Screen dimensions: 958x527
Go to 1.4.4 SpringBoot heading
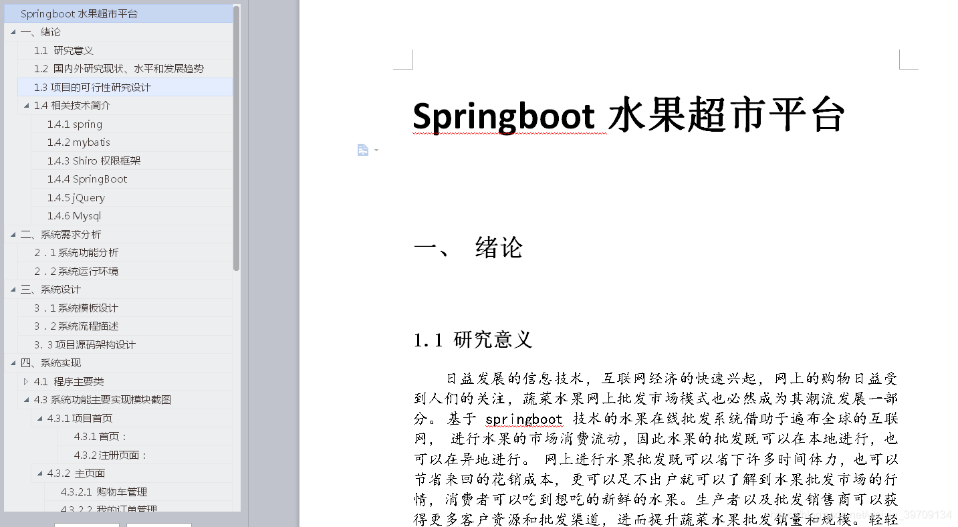tap(87, 179)
